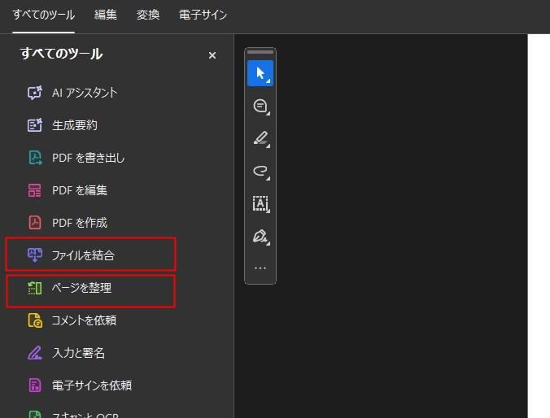550x418 pixels.
Task: Open the 変換 tab
Action: pyautogui.click(x=148, y=15)
